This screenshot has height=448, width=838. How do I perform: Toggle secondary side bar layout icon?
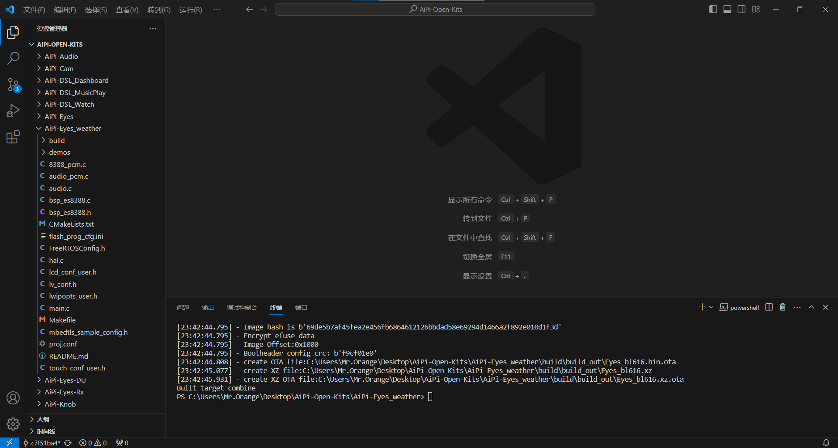742,9
